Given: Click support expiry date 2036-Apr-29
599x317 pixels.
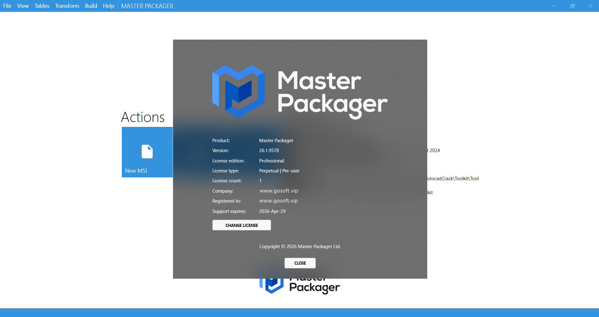Looking at the screenshot, I should [x=272, y=211].
